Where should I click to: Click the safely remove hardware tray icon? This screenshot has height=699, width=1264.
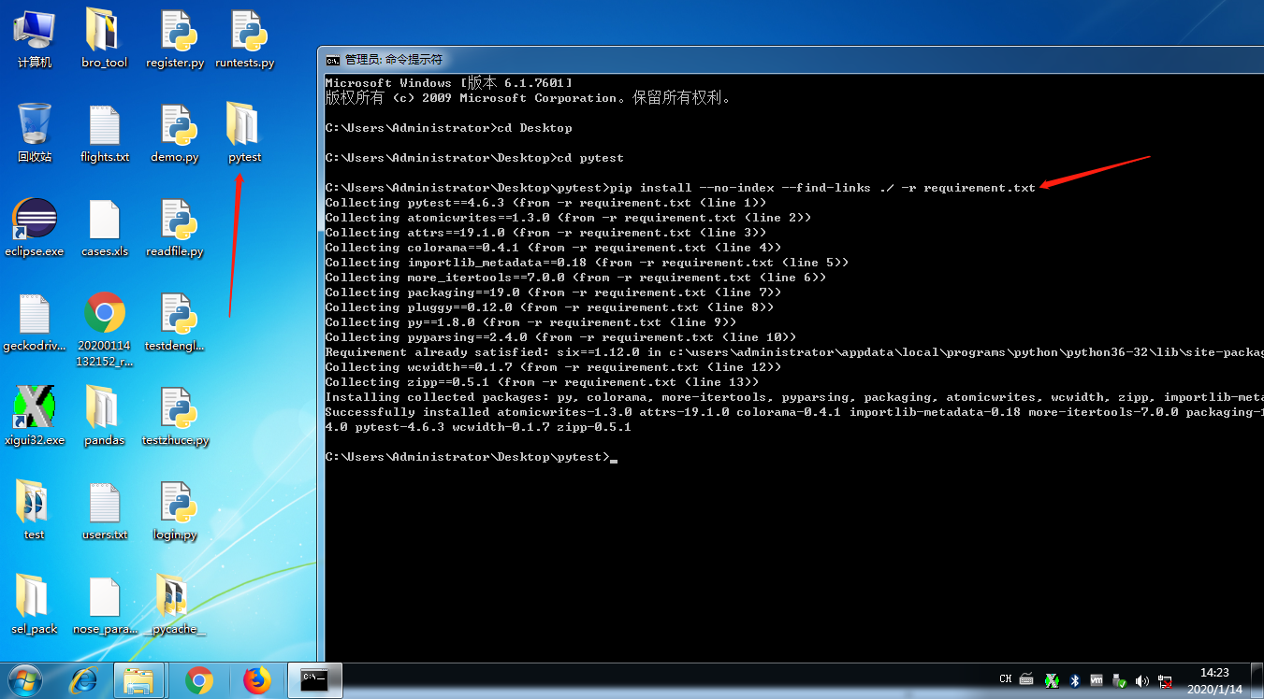point(1120,680)
